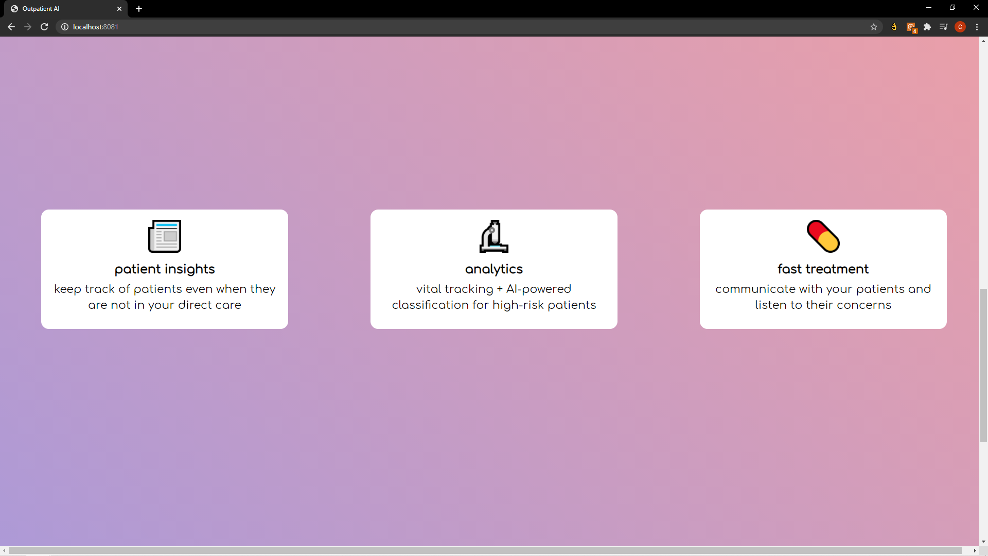Image resolution: width=988 pixels, height=556 pixels.
Task: Click the microscope icon on analytics card
Action: pyautogui.click(x=494, y=236)
